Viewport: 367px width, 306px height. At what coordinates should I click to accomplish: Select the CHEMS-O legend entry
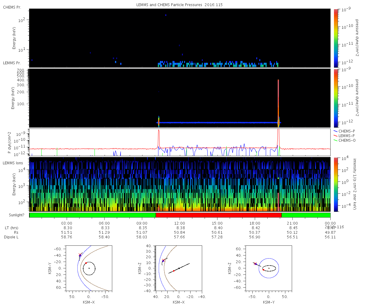point(346,140)
